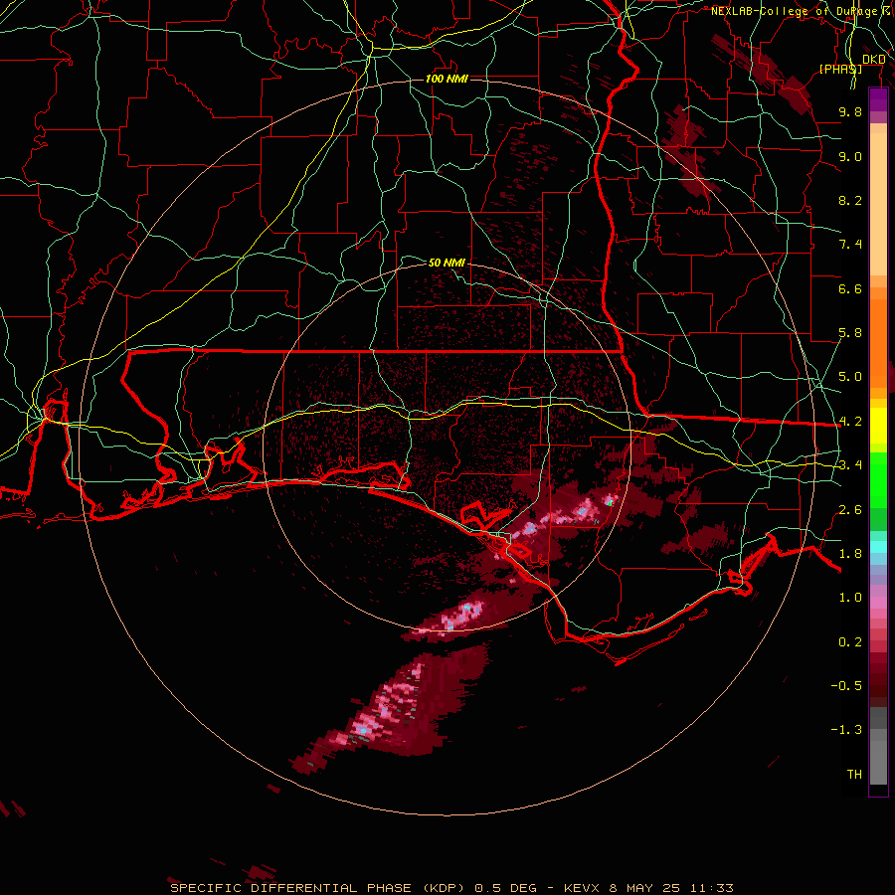895x895 pixels.
Task: Click the 1.0 legend value
Action: [850, 598]
